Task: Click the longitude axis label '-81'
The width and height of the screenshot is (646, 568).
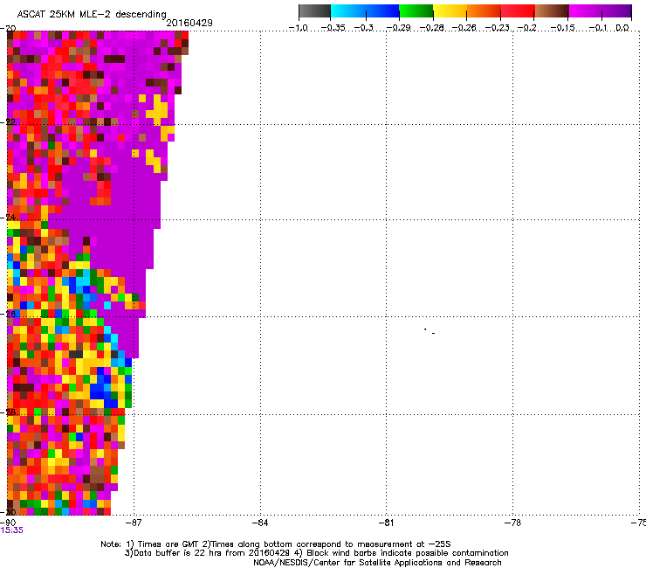Action: pos(386,523)
